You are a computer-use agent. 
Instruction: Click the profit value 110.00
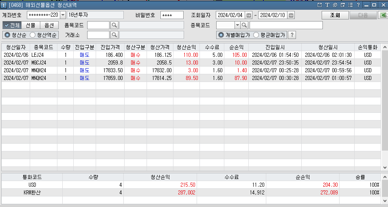click(x=191, y=55)
